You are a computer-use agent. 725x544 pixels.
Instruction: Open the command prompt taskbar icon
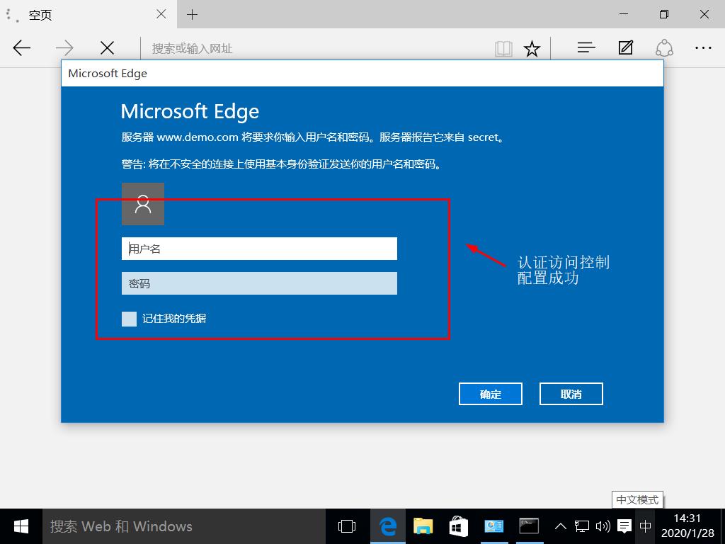529,526
